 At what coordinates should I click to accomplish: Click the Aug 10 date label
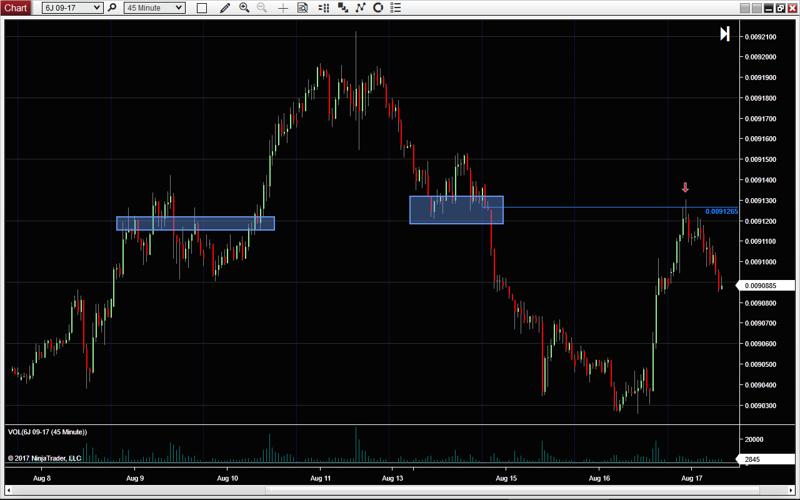pos(227,478)
